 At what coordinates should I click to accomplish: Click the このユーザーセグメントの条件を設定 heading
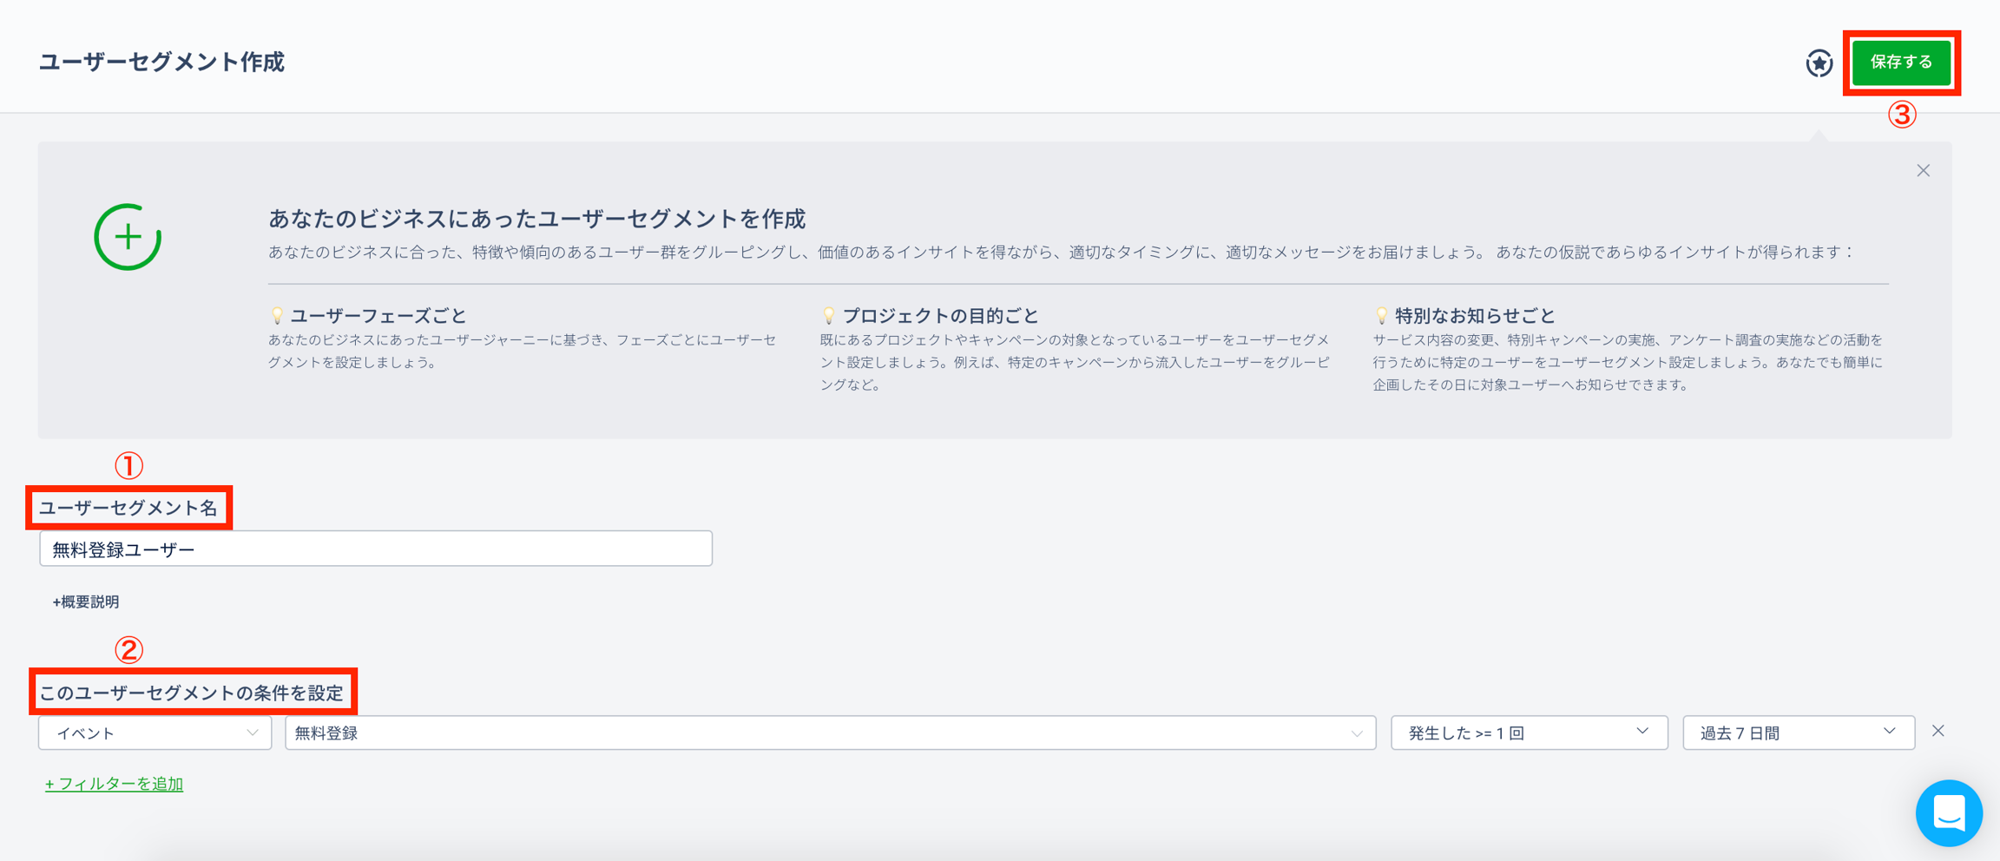tap(192, 693)
